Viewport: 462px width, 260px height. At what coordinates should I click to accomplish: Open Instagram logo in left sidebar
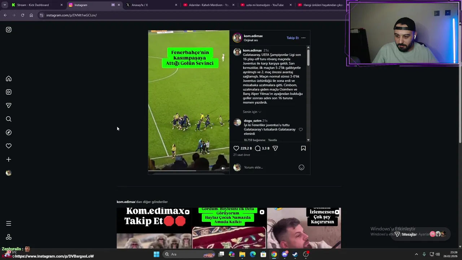[x=9, y=30]
